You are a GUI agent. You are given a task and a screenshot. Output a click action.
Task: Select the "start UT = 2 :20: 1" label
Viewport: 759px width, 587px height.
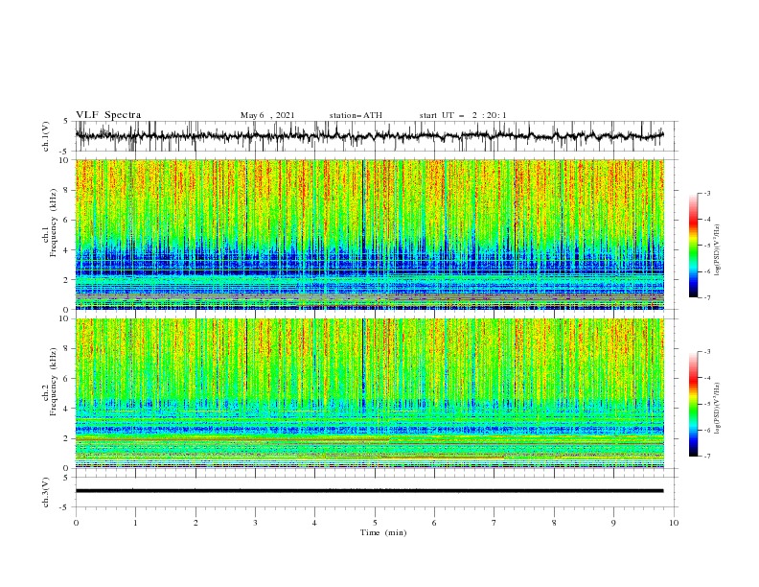coord(463,115)
